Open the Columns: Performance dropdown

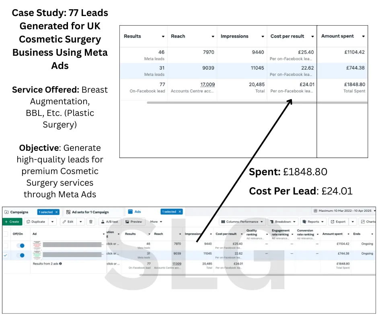click(x=242, y=222)
